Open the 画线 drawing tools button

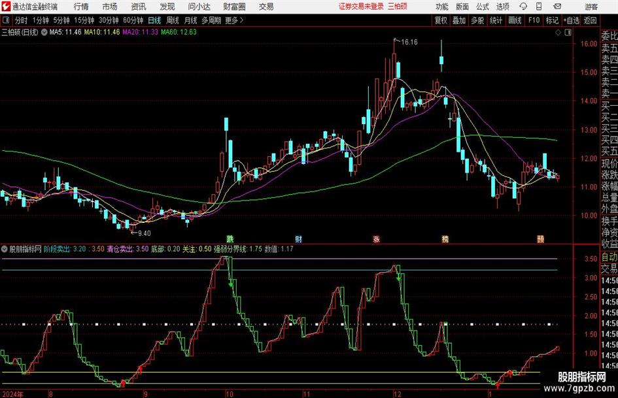(x=515, y=20)
